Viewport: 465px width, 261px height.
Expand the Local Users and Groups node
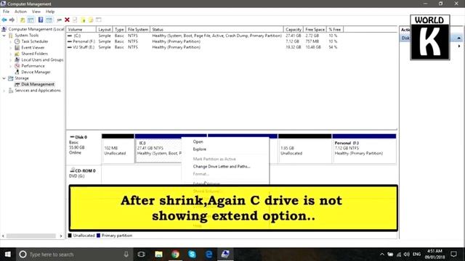(x=11, y=59)
